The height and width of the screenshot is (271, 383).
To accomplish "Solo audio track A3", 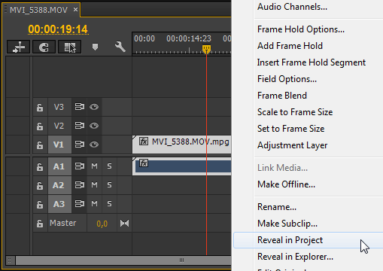I will 109,203.
